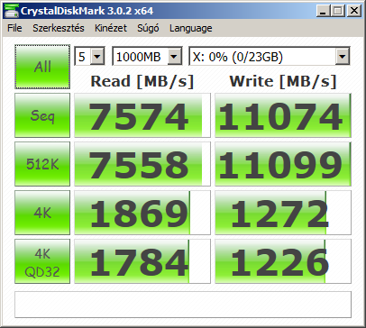Open the File menu
This screenshot has height=328, width=366.
point(14,28)
